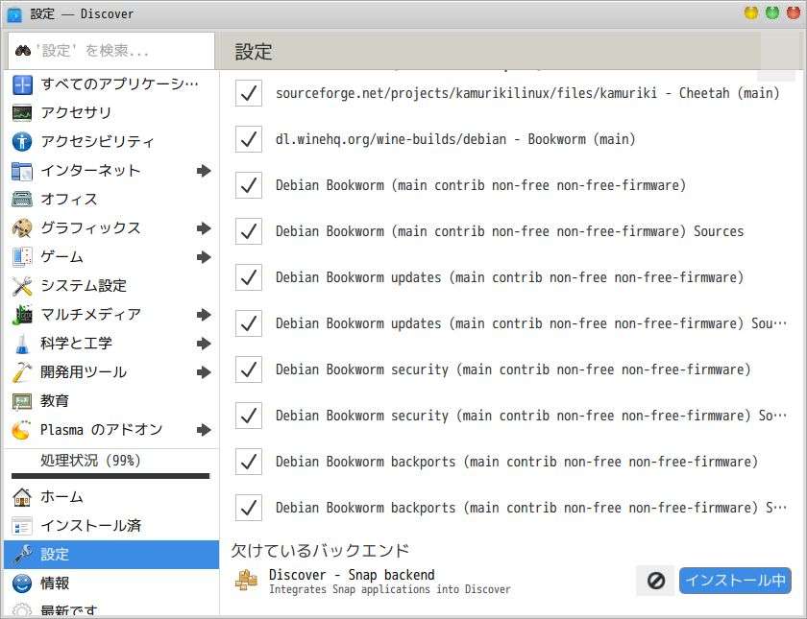Expand the マルチメディア subcategories arrow
The width and height of the screenshot is (807, 619).
point(204,315)
